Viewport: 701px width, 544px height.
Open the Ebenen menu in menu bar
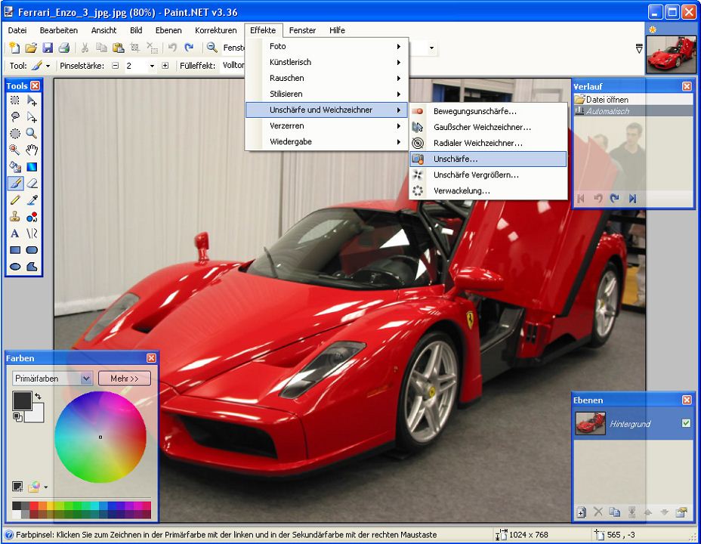[168, 30]
